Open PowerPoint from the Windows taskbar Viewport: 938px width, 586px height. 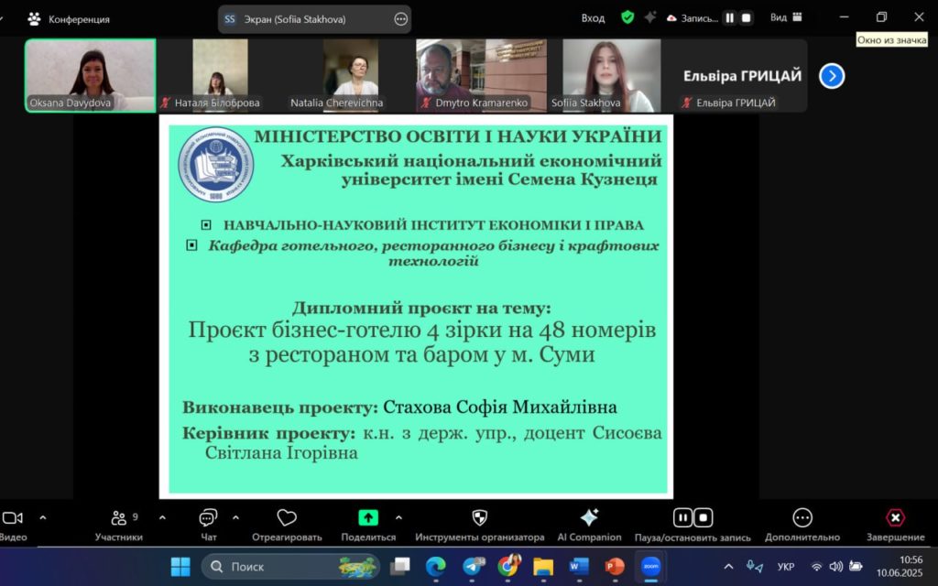pos(614,567)
